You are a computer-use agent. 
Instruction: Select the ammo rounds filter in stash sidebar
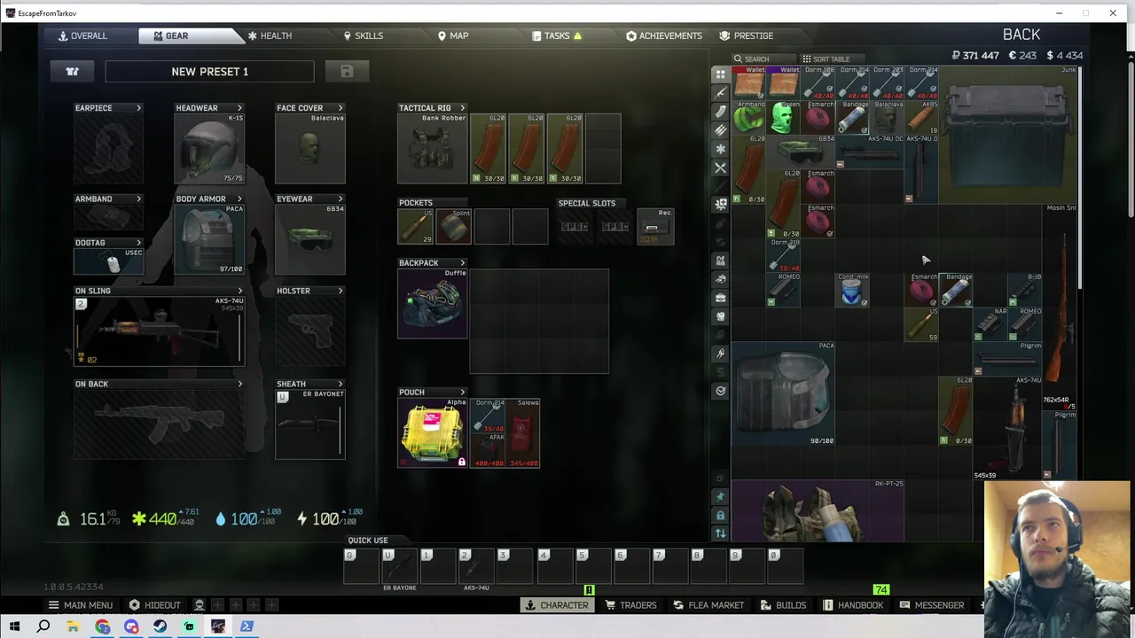click(x=721, y=130)
